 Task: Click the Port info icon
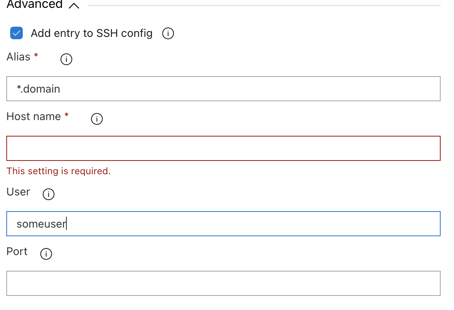point(46,254)
